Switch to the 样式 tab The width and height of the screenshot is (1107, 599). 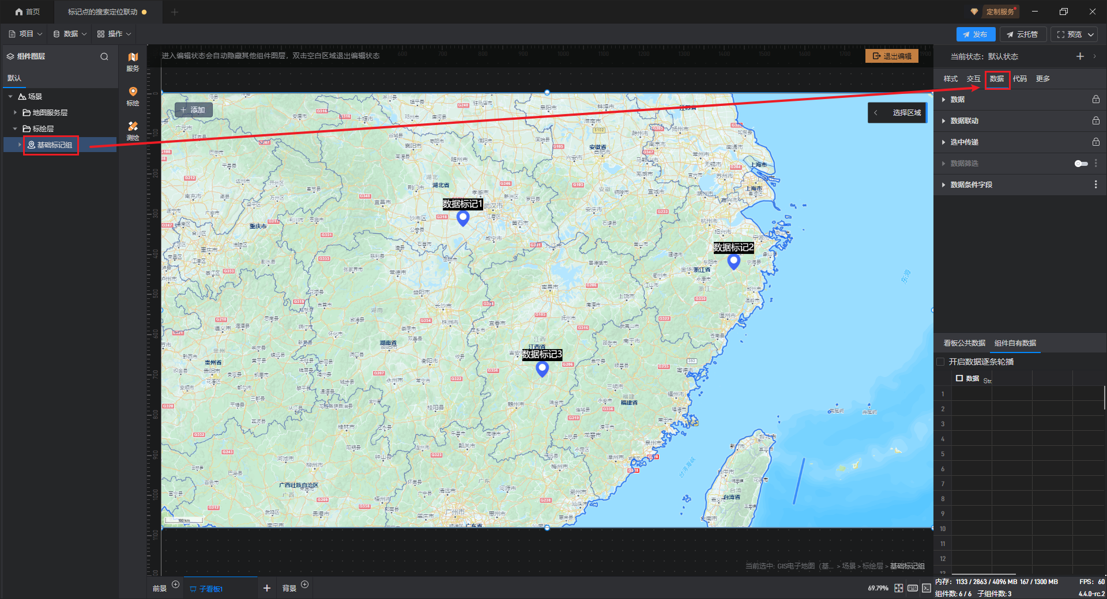tap(951, 79)
